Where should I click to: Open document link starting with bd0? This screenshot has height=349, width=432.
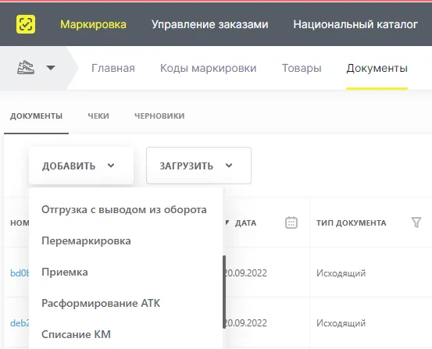pyautogui.click(x=20, y=273)
